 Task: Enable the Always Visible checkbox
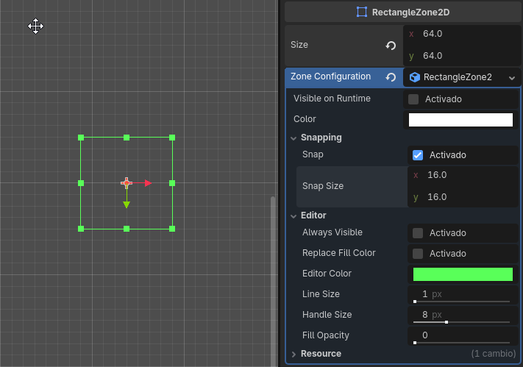click(418, 233)
